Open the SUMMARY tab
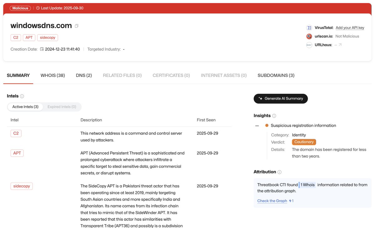This screenshot has width=376, height=228. 18,75
